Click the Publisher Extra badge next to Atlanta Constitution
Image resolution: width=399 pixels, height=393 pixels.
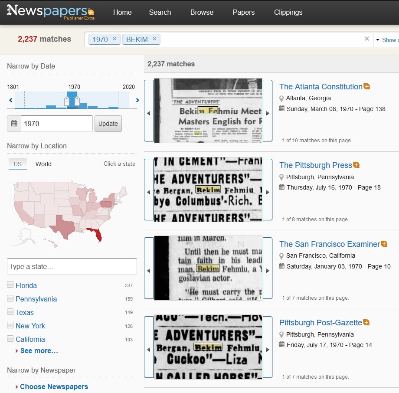tap(367, 87)
